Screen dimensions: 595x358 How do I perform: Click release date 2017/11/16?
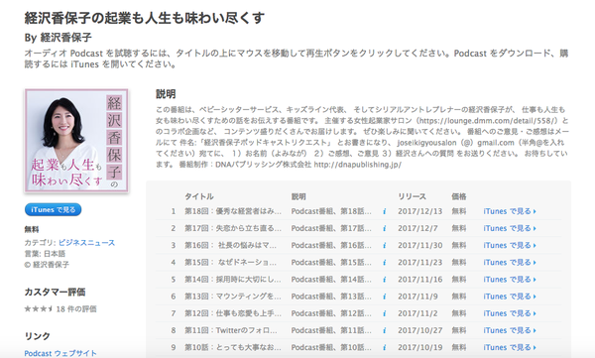coord(420,280)
